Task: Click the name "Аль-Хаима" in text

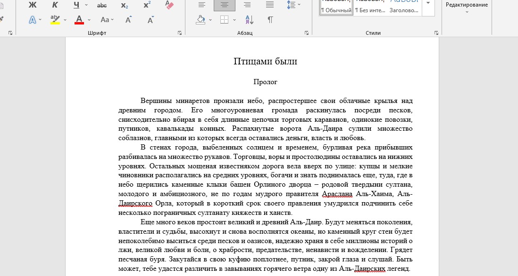Action: pyautogui.click(x=374, y=194)
